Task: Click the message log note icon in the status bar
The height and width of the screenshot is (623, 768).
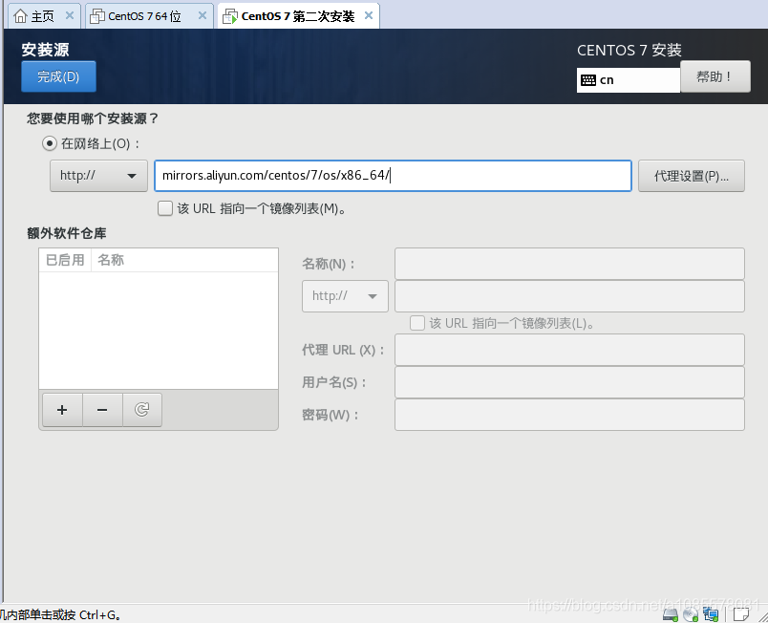Action: point(741,614)
